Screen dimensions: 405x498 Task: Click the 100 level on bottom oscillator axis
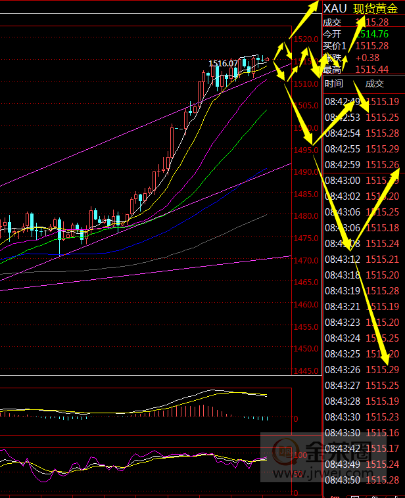302,455
